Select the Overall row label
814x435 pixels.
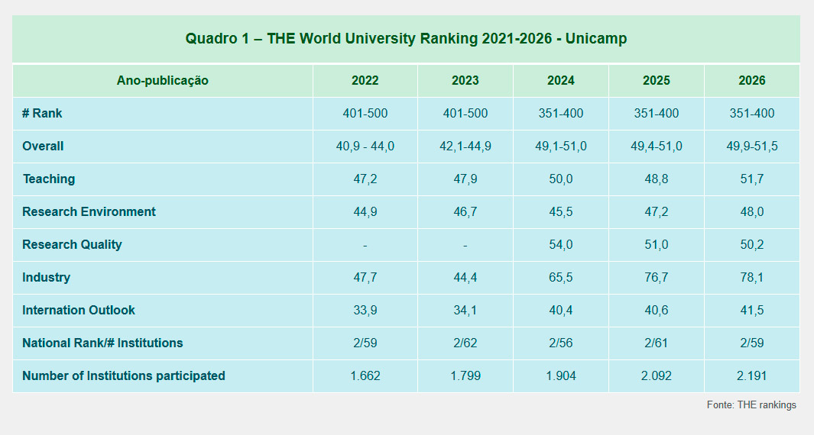click(x=43, y=147)
